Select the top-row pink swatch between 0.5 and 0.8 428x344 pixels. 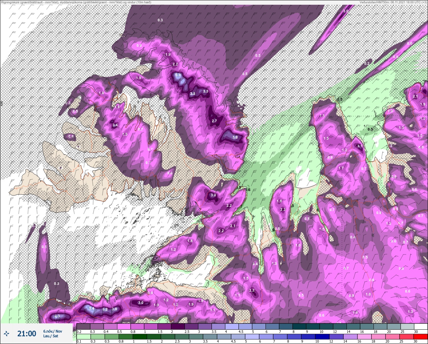(x=124, y=326)
